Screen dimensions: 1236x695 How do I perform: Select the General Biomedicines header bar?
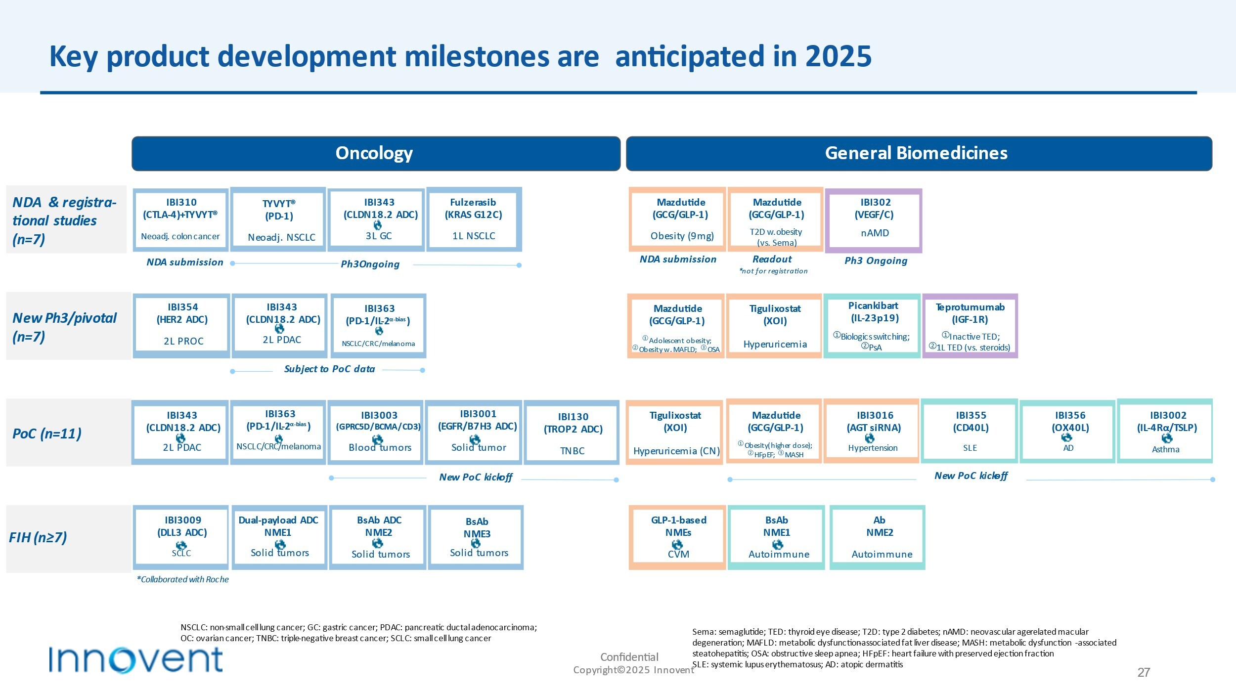click(919, 154)
